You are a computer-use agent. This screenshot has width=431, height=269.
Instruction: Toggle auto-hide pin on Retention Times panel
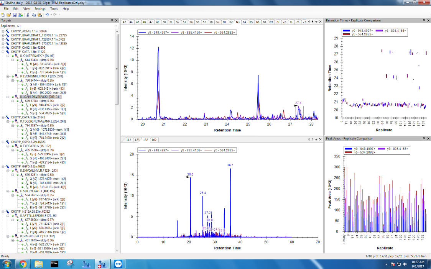[x=424, y=20]
